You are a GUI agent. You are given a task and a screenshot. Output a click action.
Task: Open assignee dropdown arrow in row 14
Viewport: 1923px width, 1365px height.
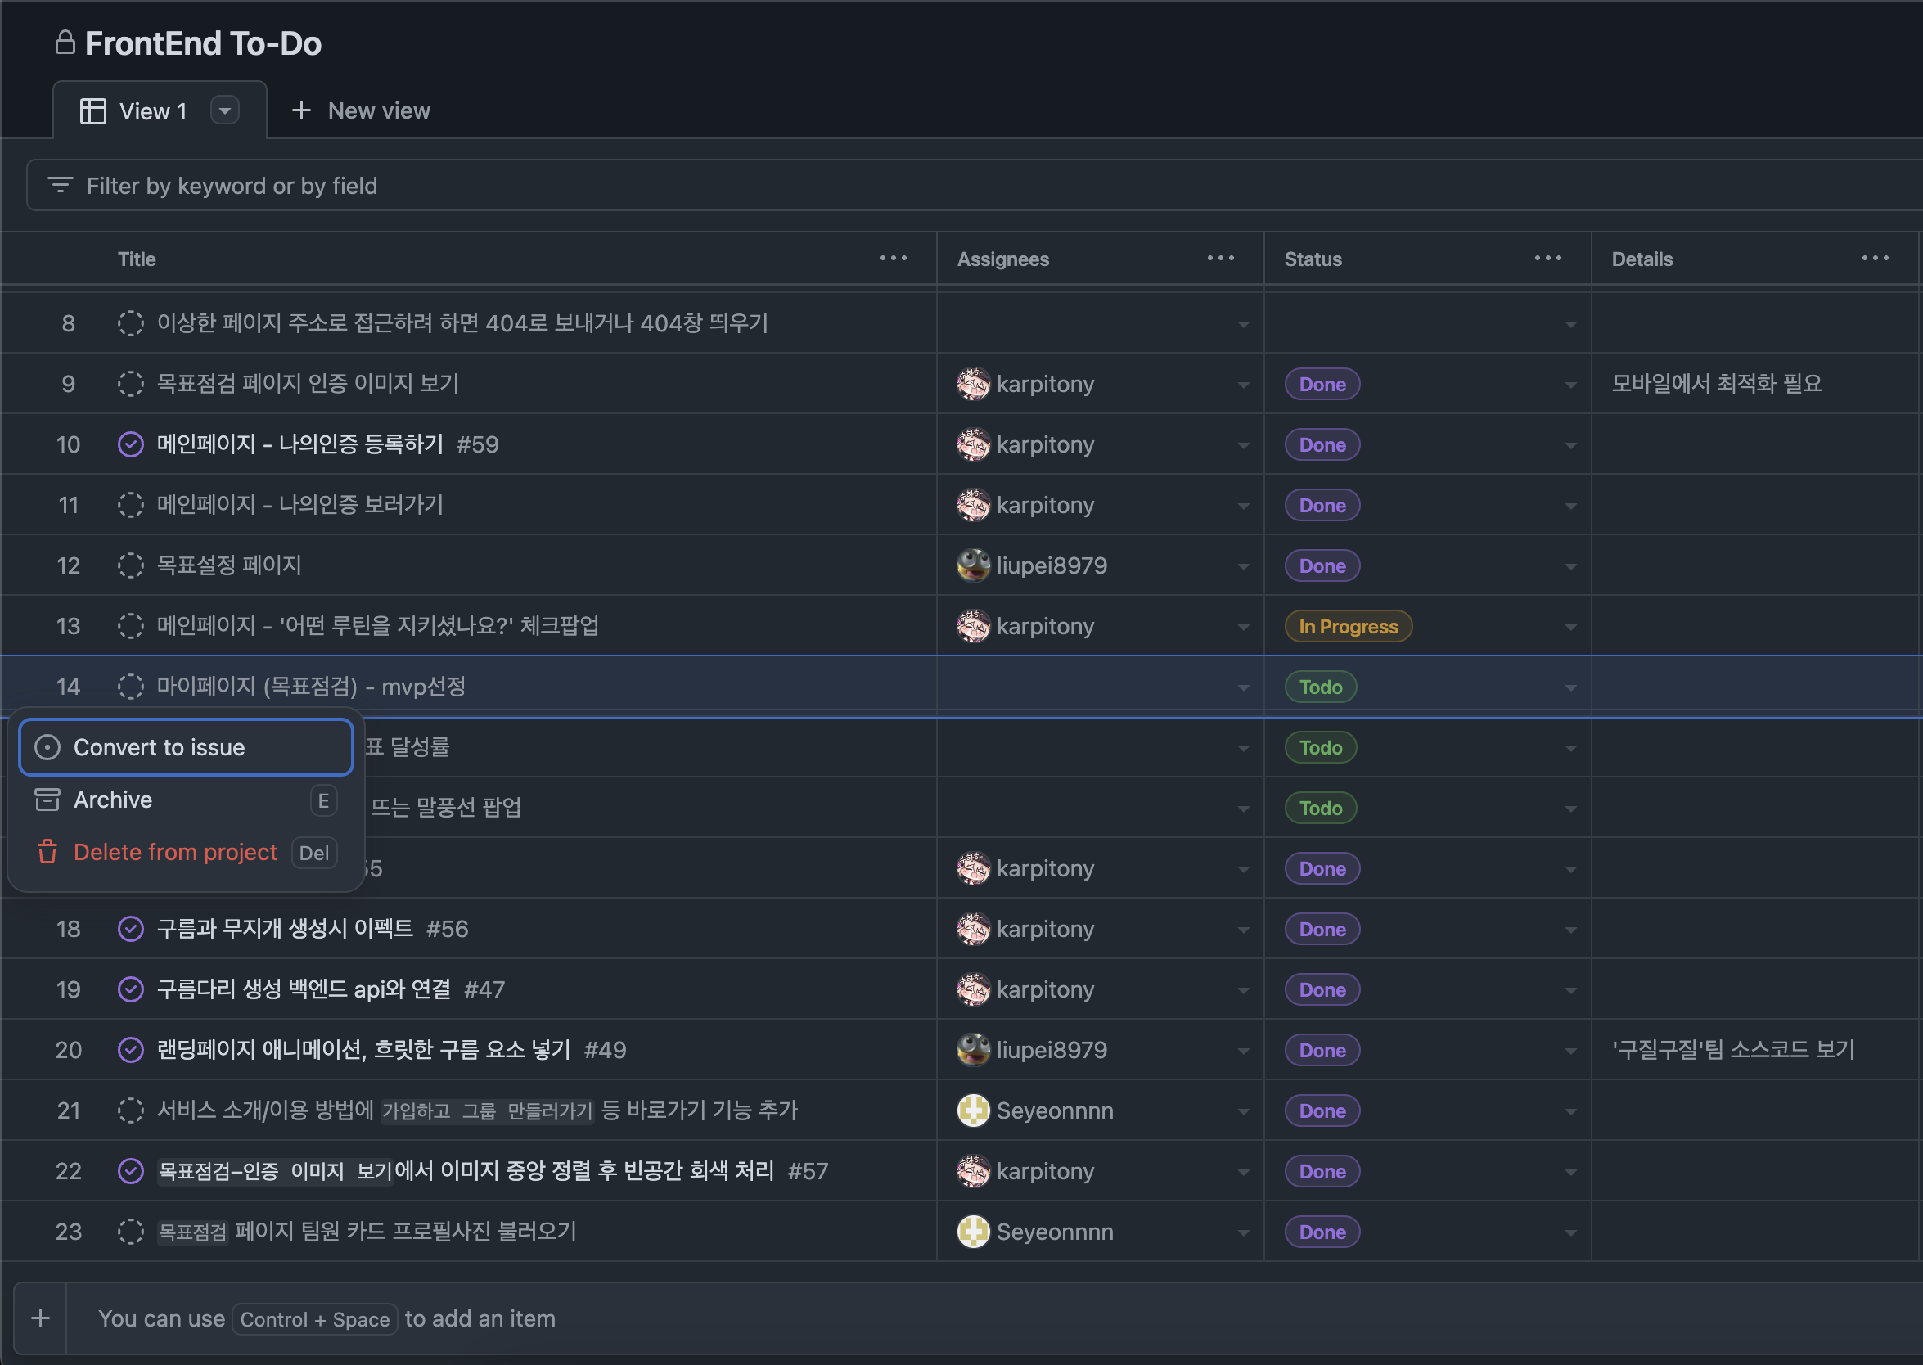click(x=1243, y=687)
